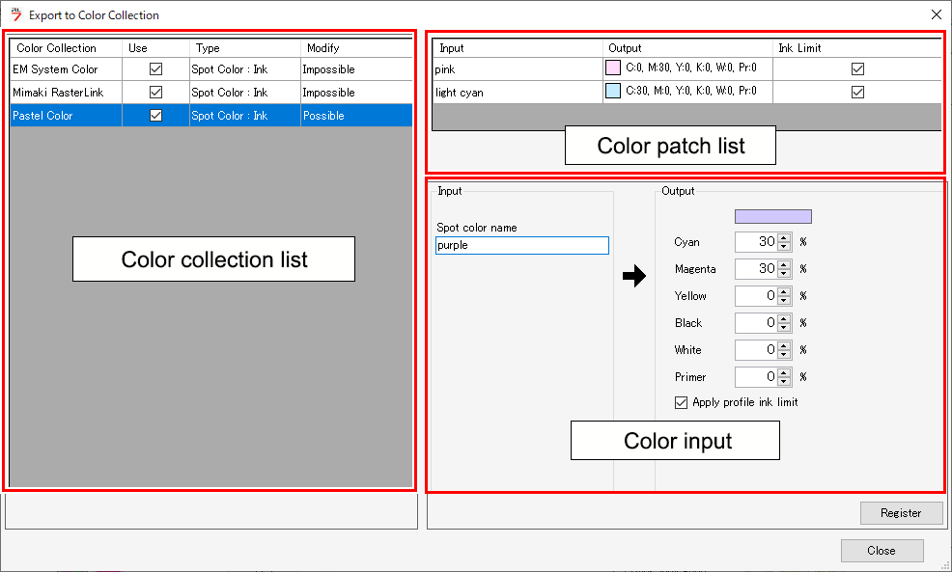The image size is (952, 572).
Task: Toggle Use checkbox for Mimaki RasterLink
Action: [x=155, y=92]
